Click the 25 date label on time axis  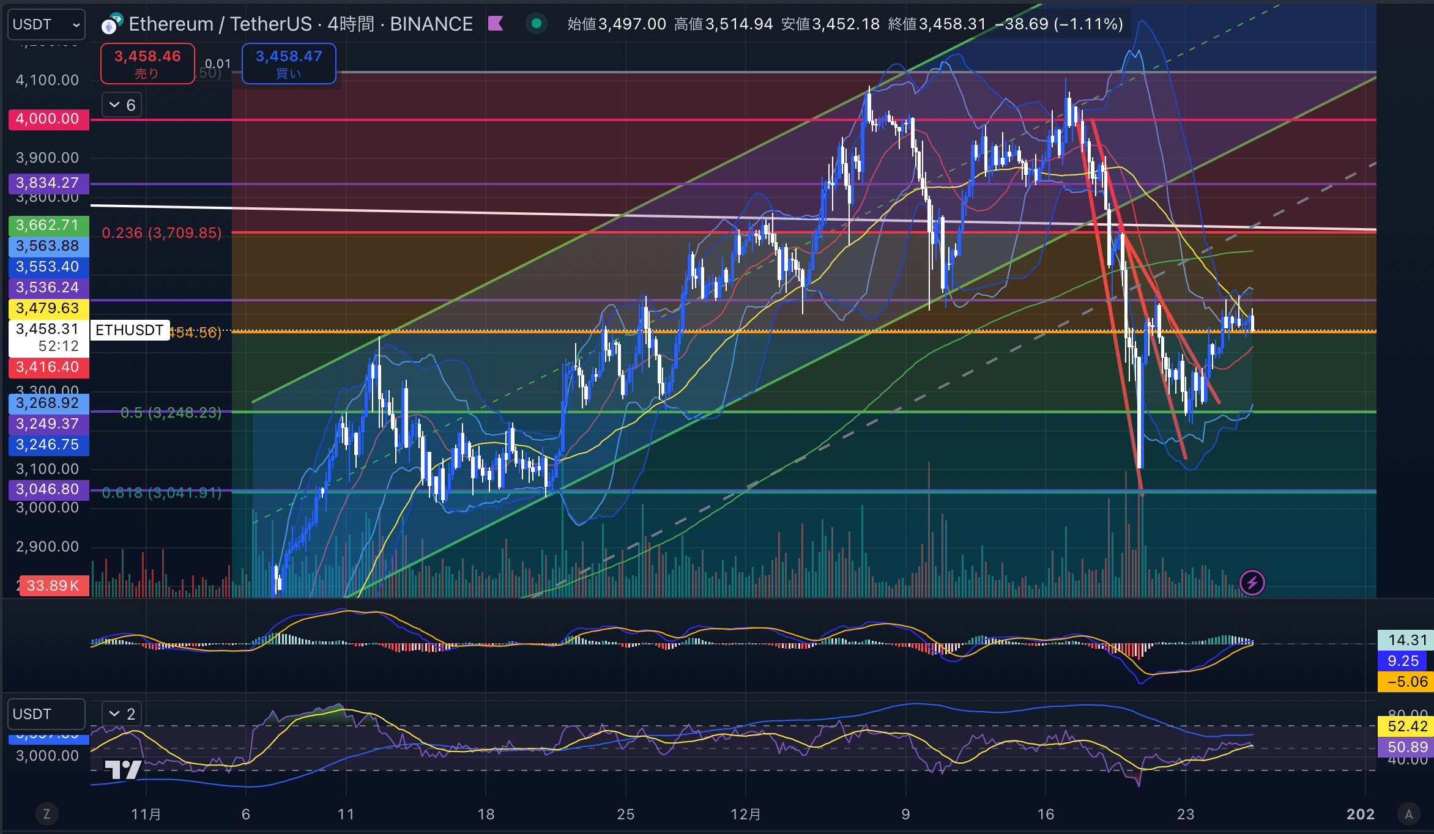point(625,814)
